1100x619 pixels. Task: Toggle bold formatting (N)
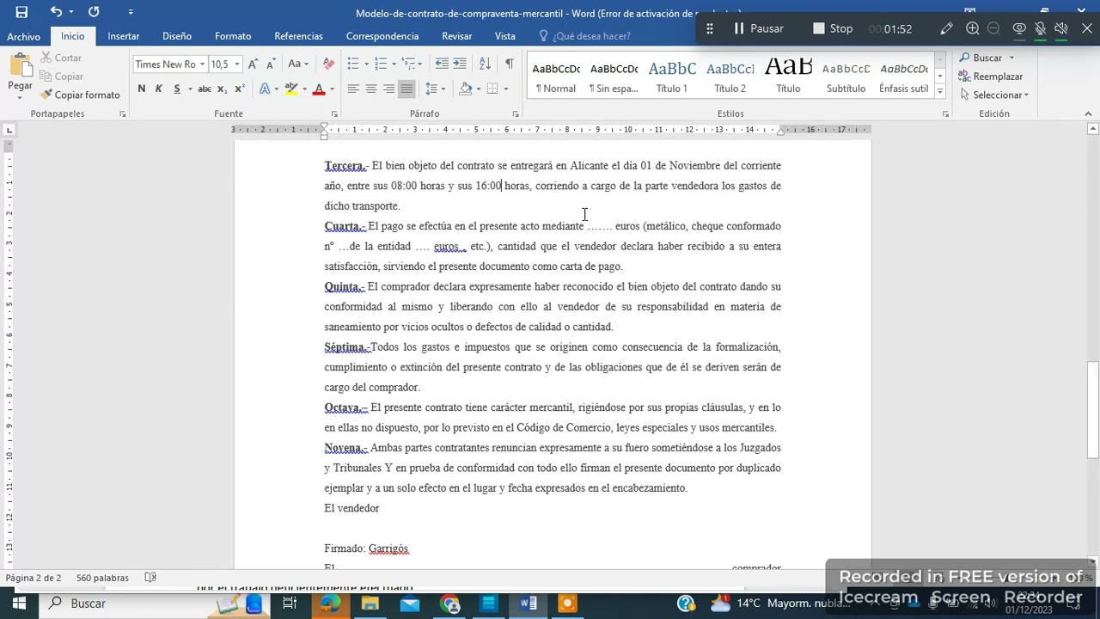pyautogui.click(x=141, y=89)
